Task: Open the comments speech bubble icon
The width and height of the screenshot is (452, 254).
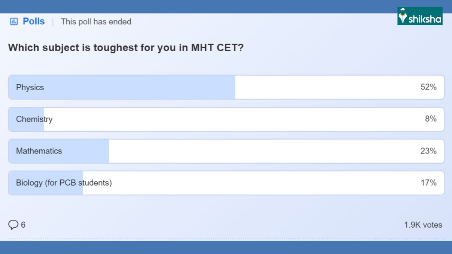Action: (13, 225)
